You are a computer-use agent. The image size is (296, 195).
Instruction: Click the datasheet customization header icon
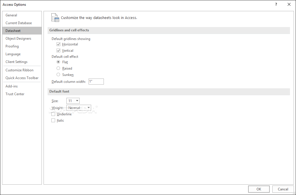coord(55,18)
